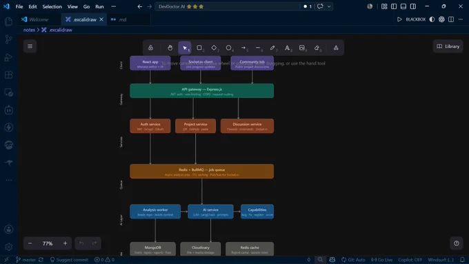Open editor More Actions ellipsis

point(461,19)
